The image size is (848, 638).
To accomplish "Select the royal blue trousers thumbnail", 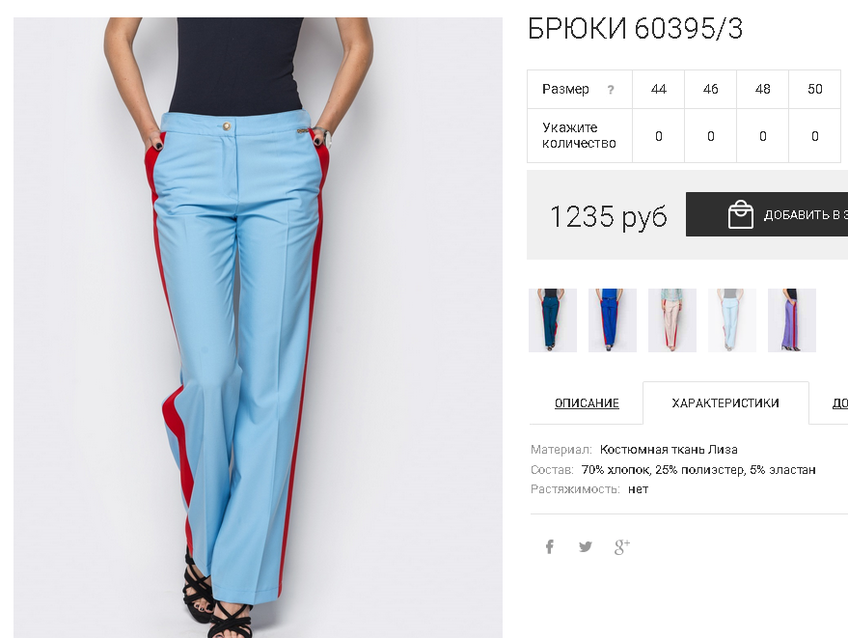I will pos(613,320).
